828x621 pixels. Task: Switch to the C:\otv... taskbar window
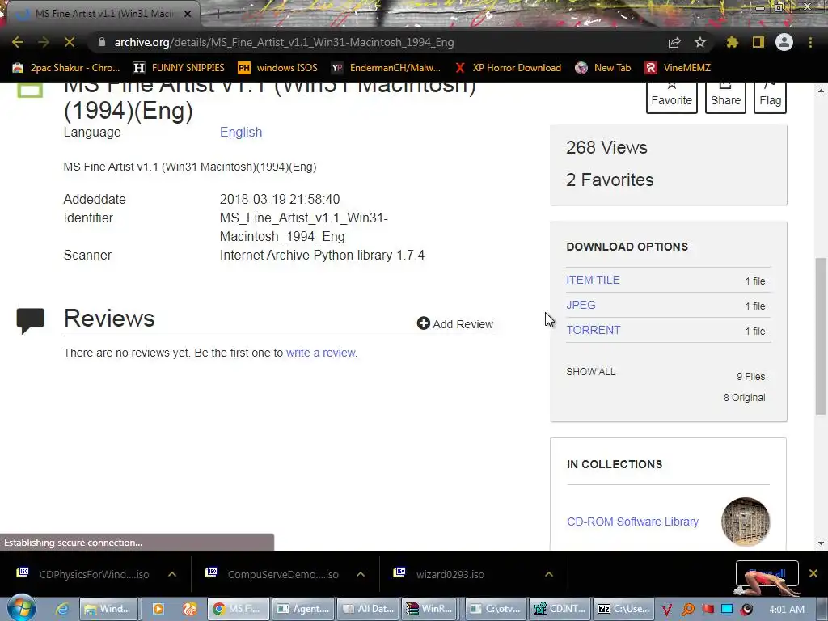[x=496, y=609]
